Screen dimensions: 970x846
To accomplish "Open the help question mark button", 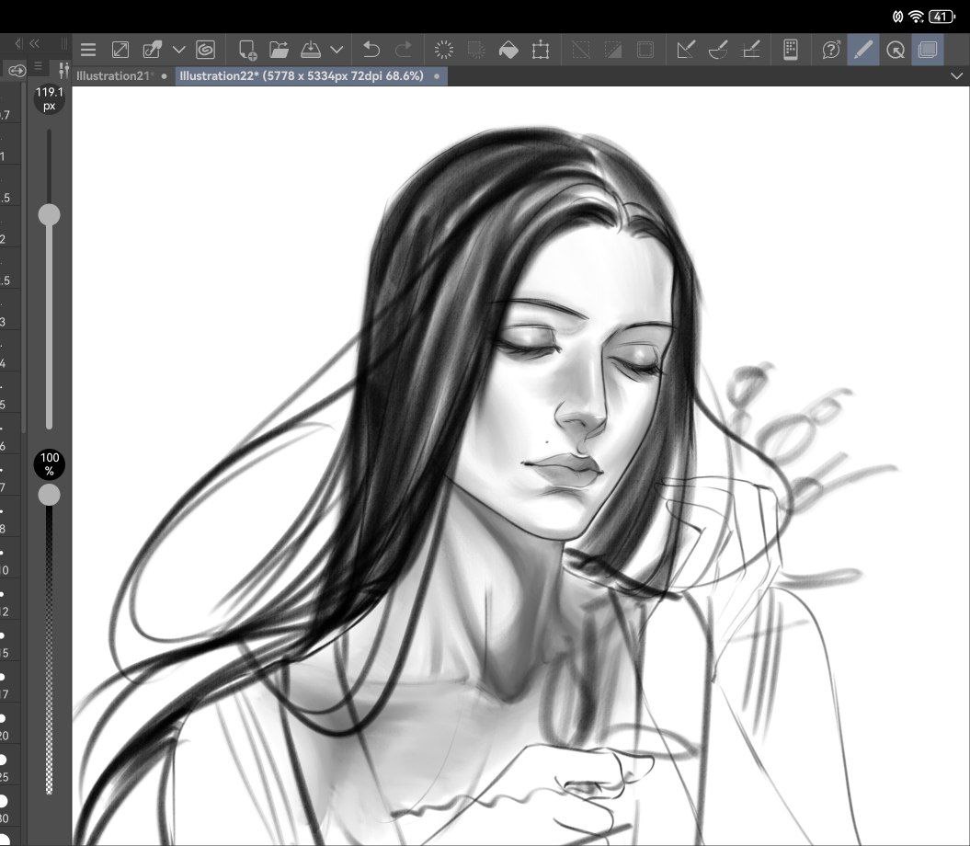I will pyautogui.click(x=831, y=50).
